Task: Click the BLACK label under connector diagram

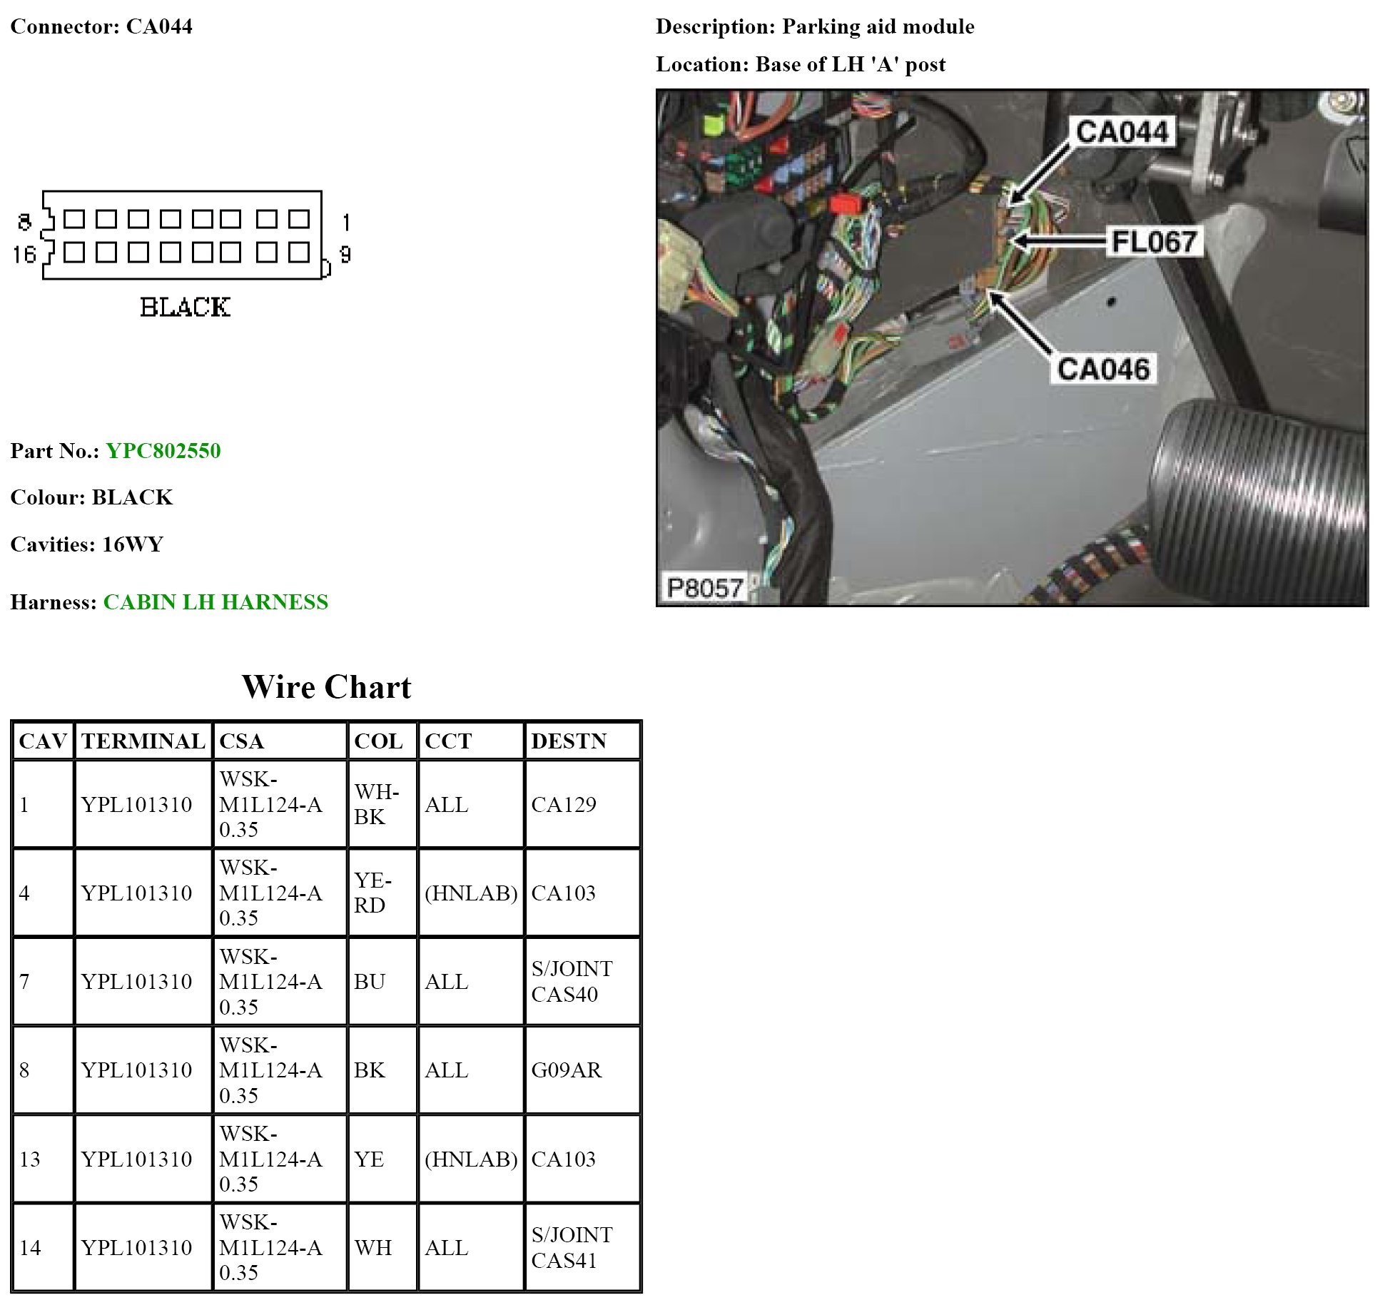Action: pos(185,308)
